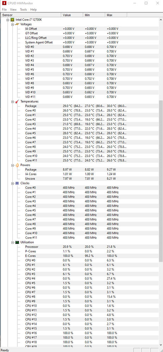163x352 pixels.
Task: Collapse the Temperatures tree section
Action: [x=12, y=101]
